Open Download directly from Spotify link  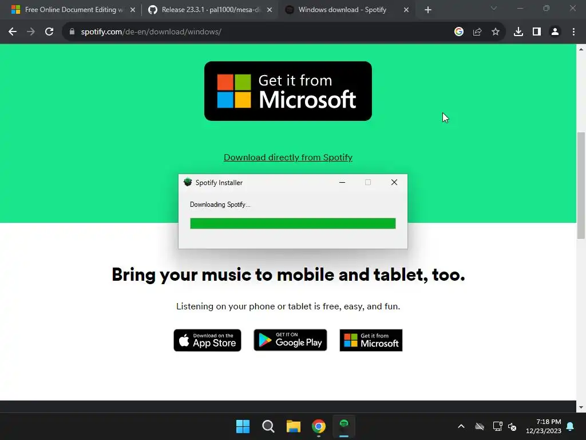tap(288, 158)
